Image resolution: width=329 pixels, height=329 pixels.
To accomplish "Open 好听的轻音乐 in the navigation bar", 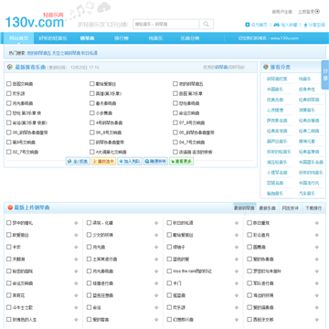I will (53, 38).
